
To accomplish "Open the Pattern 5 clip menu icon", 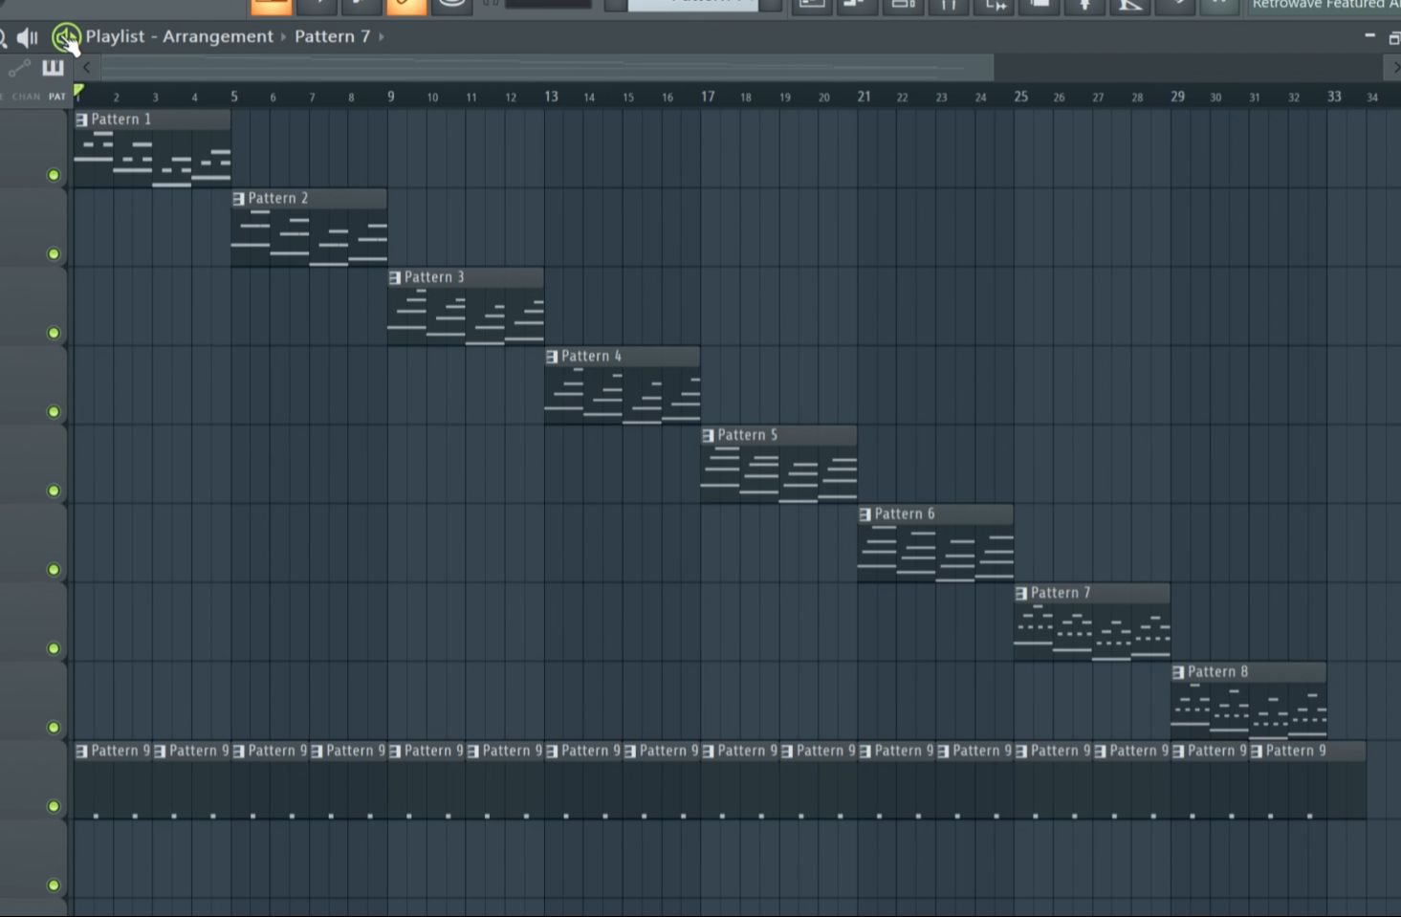I will [x=709, y=435].
